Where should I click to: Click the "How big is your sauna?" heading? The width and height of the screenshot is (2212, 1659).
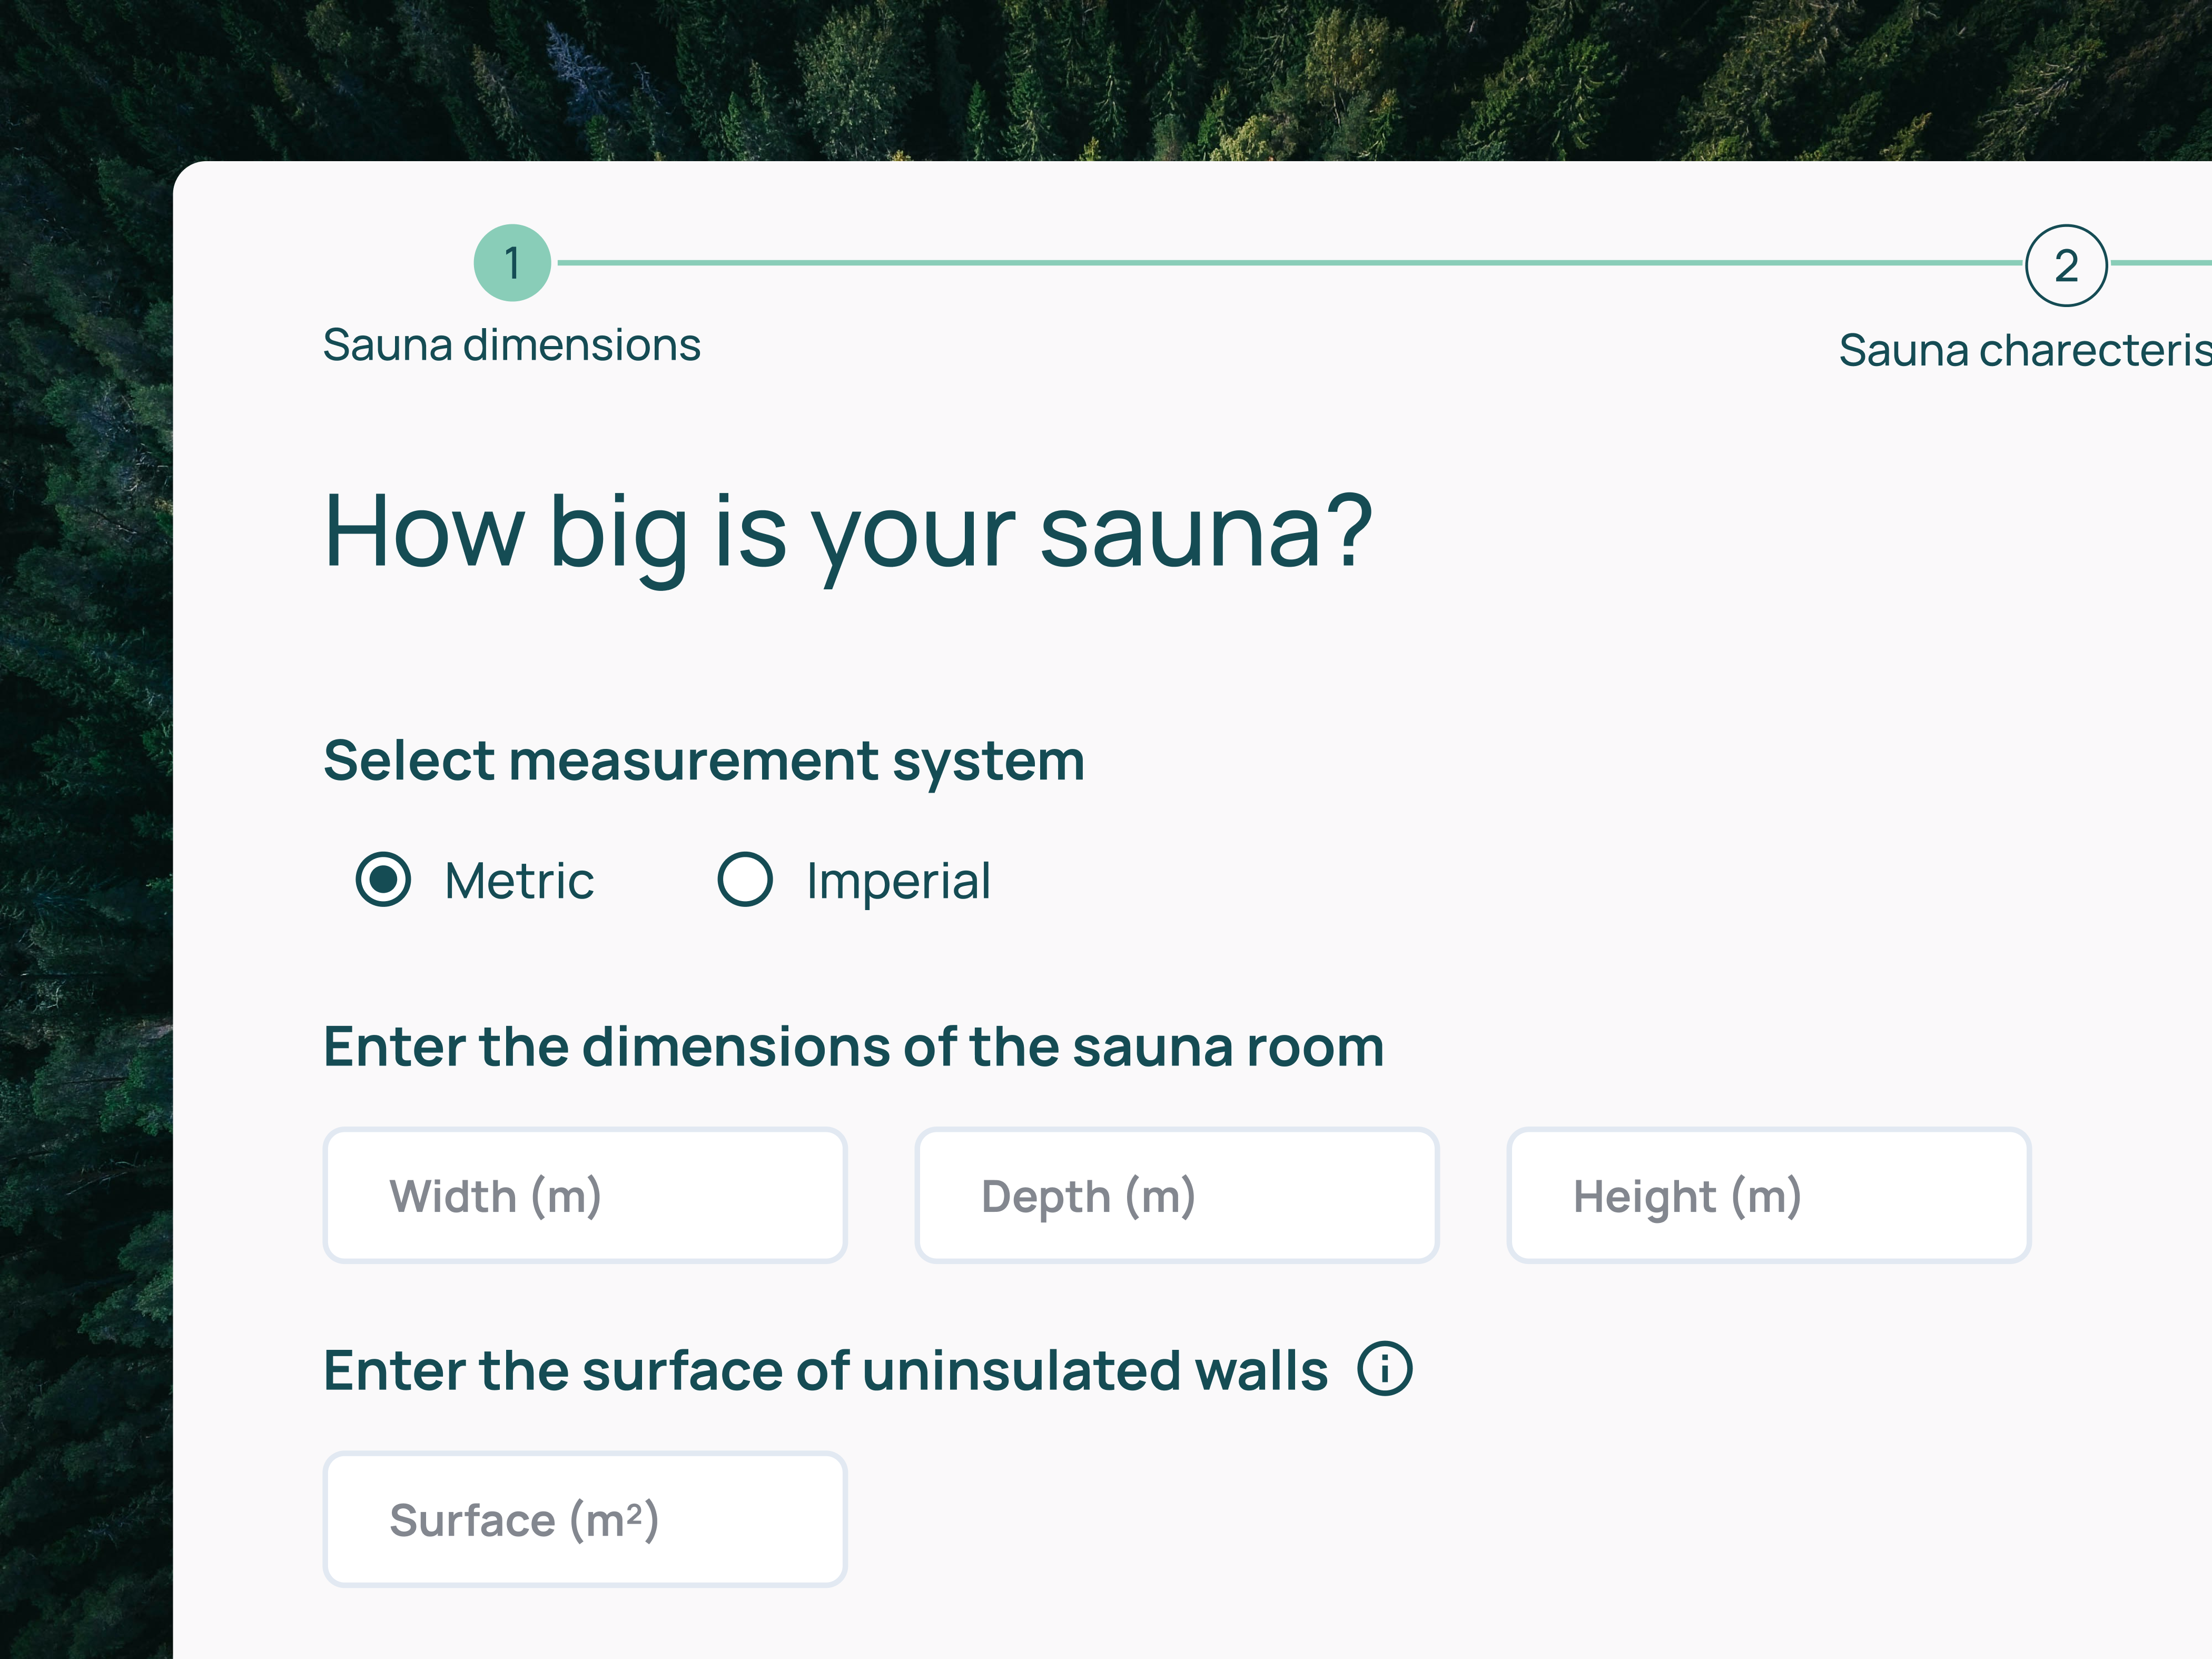(x=848, y=532)
